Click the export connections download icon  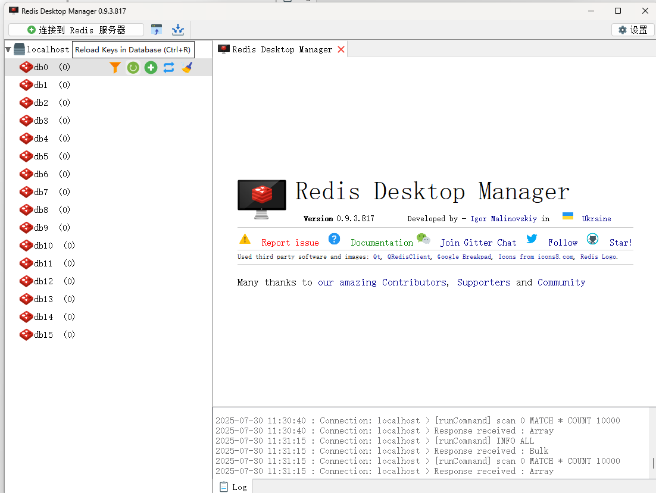point(178,30)
